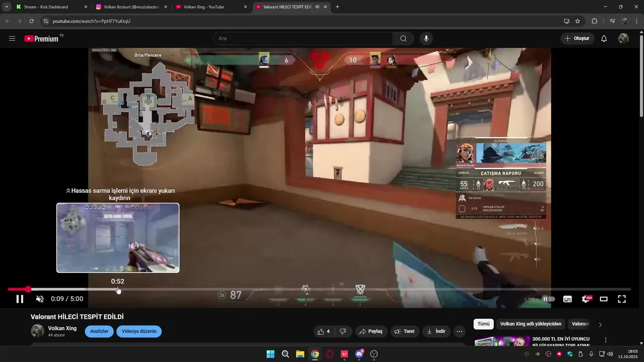
Task: Open Chrome's three-dot menu
Action: [x=636, y=21]
